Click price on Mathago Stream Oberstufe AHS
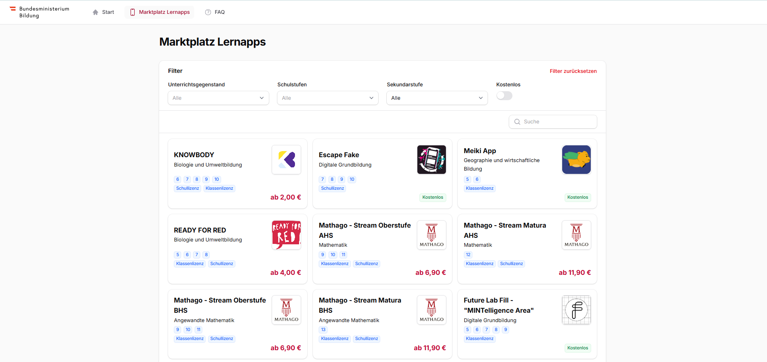This screenshot has width=767, height=362. click(x=430, y=273)
